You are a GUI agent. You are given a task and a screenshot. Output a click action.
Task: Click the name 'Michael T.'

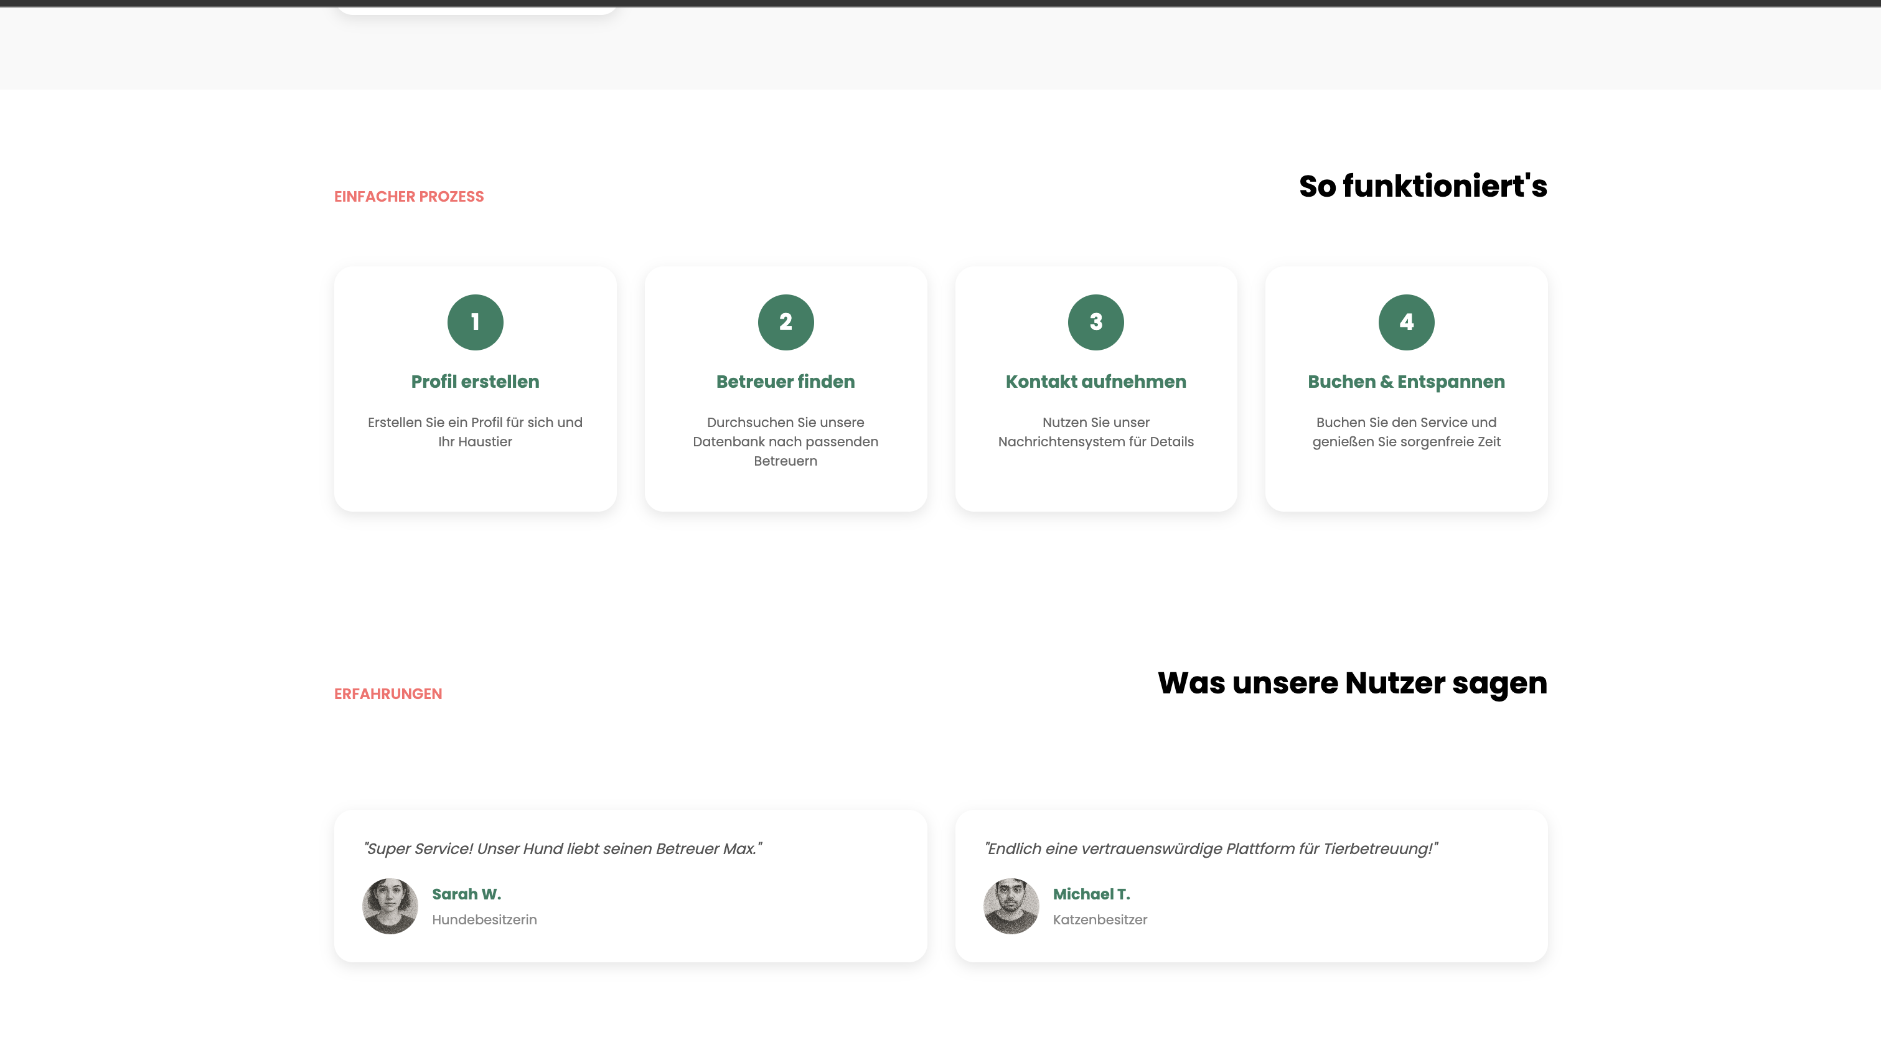tap(1091, 894)
